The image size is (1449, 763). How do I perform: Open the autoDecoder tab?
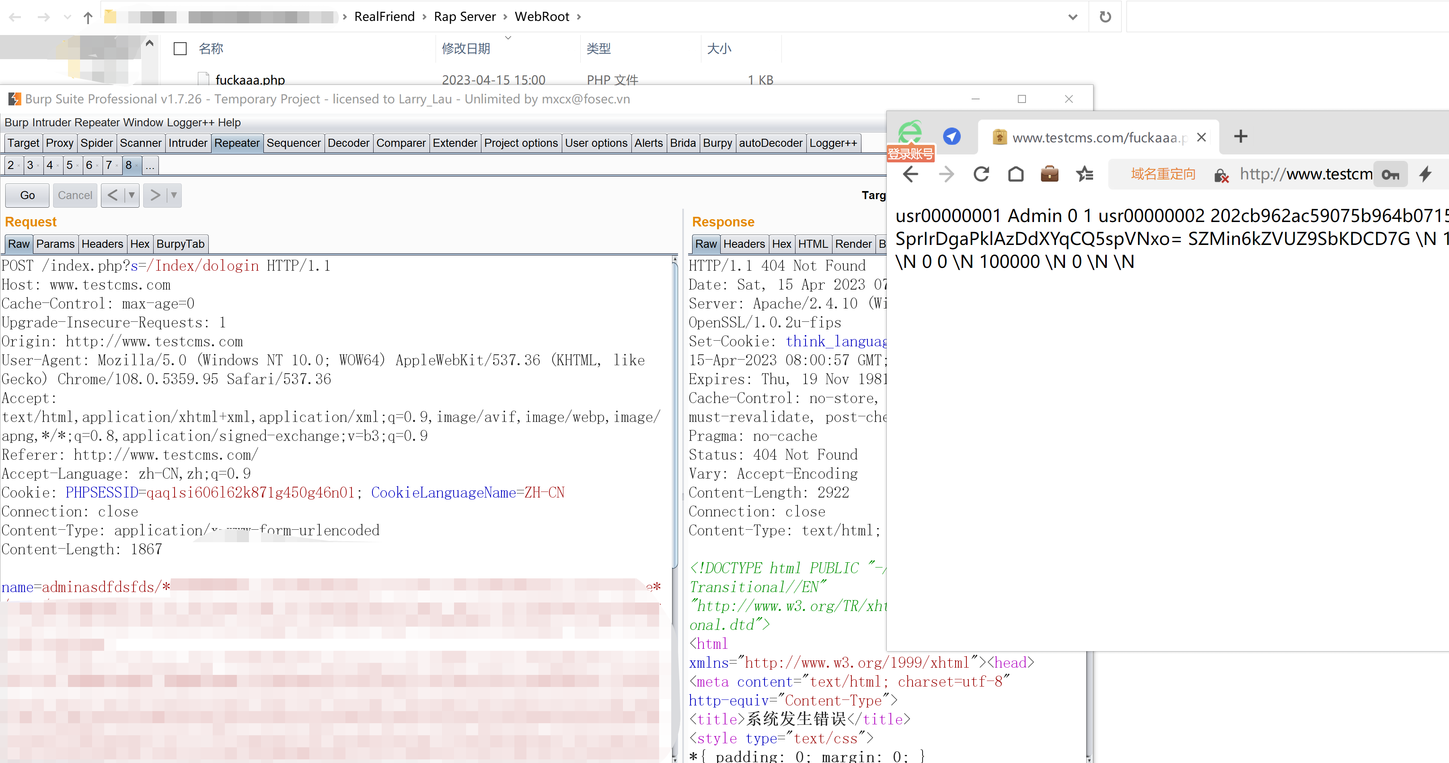(x=770, y=143)
